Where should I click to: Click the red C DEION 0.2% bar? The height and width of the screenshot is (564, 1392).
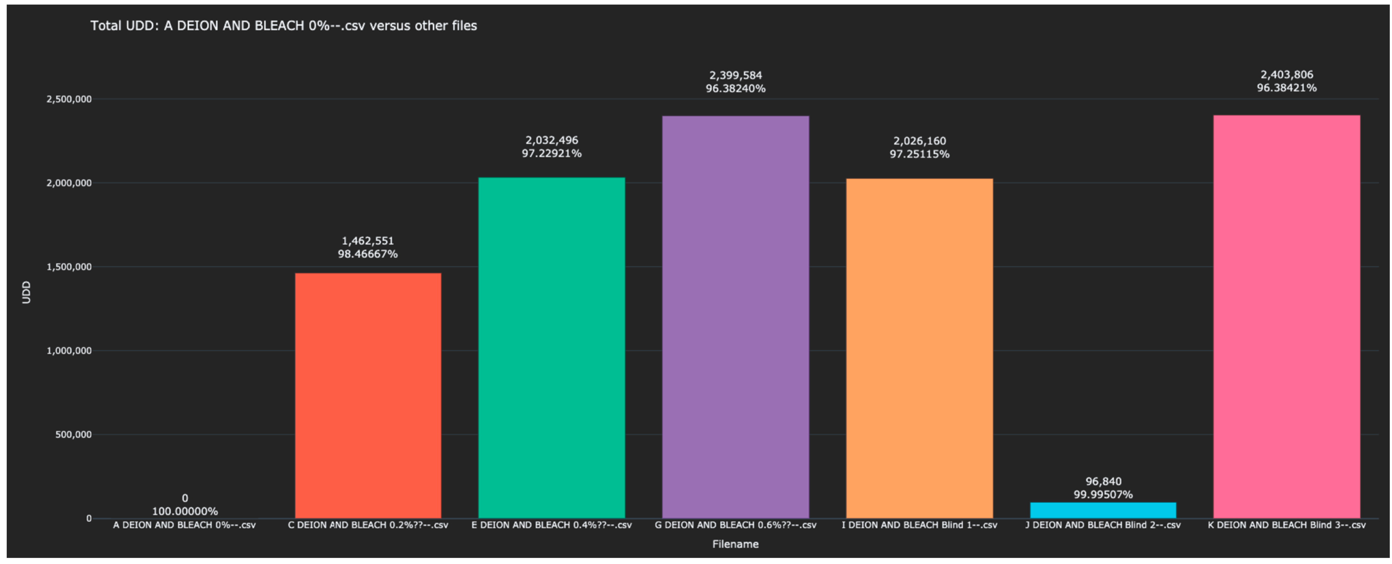[368, 395]
